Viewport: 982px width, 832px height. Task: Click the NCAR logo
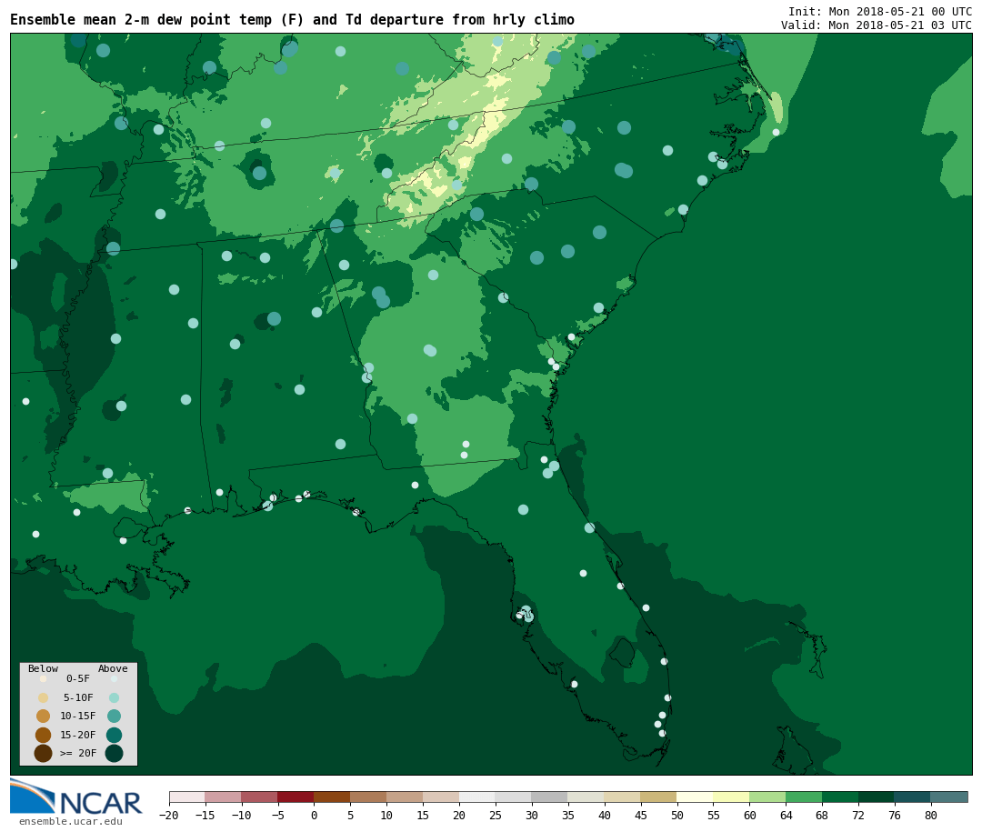coord(75,797)
